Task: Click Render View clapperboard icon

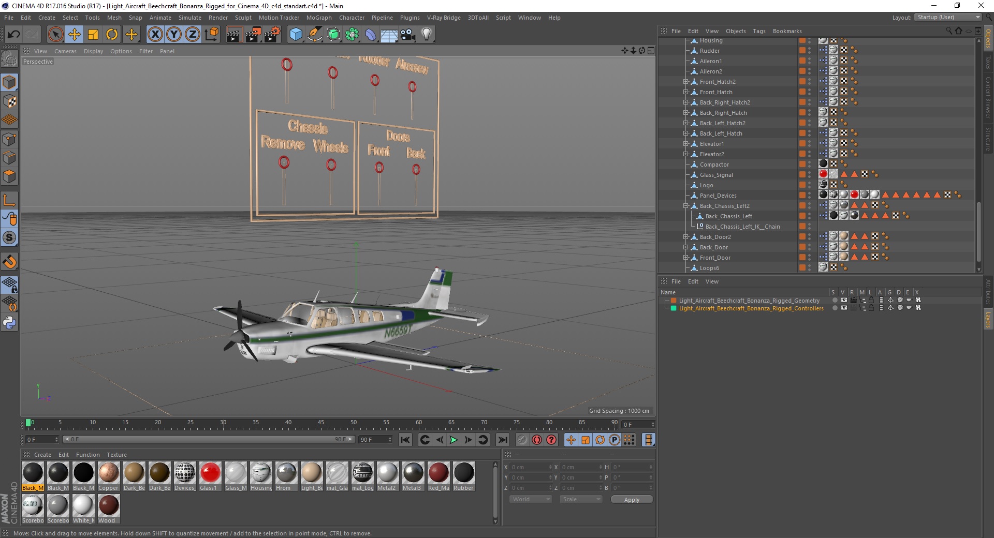Action: pyautogui.click(x=234, y=35)
